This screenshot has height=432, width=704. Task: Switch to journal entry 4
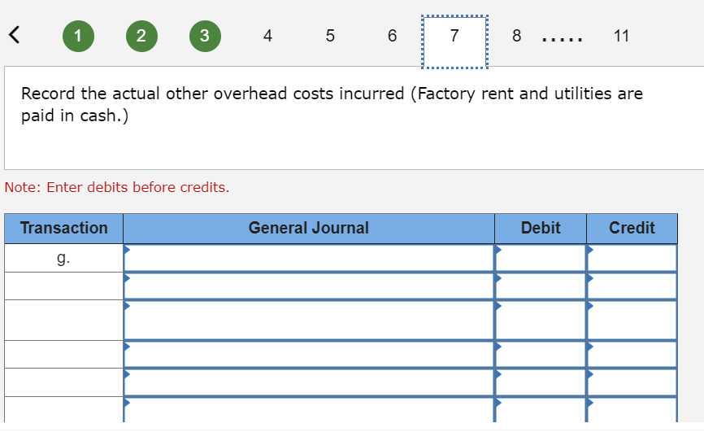coord(267,36)
